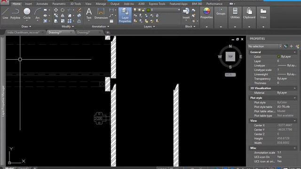301x169 pixels.
Task: Click the Color ByLayer swatch in Properties
Action: (x=278, y=57)
